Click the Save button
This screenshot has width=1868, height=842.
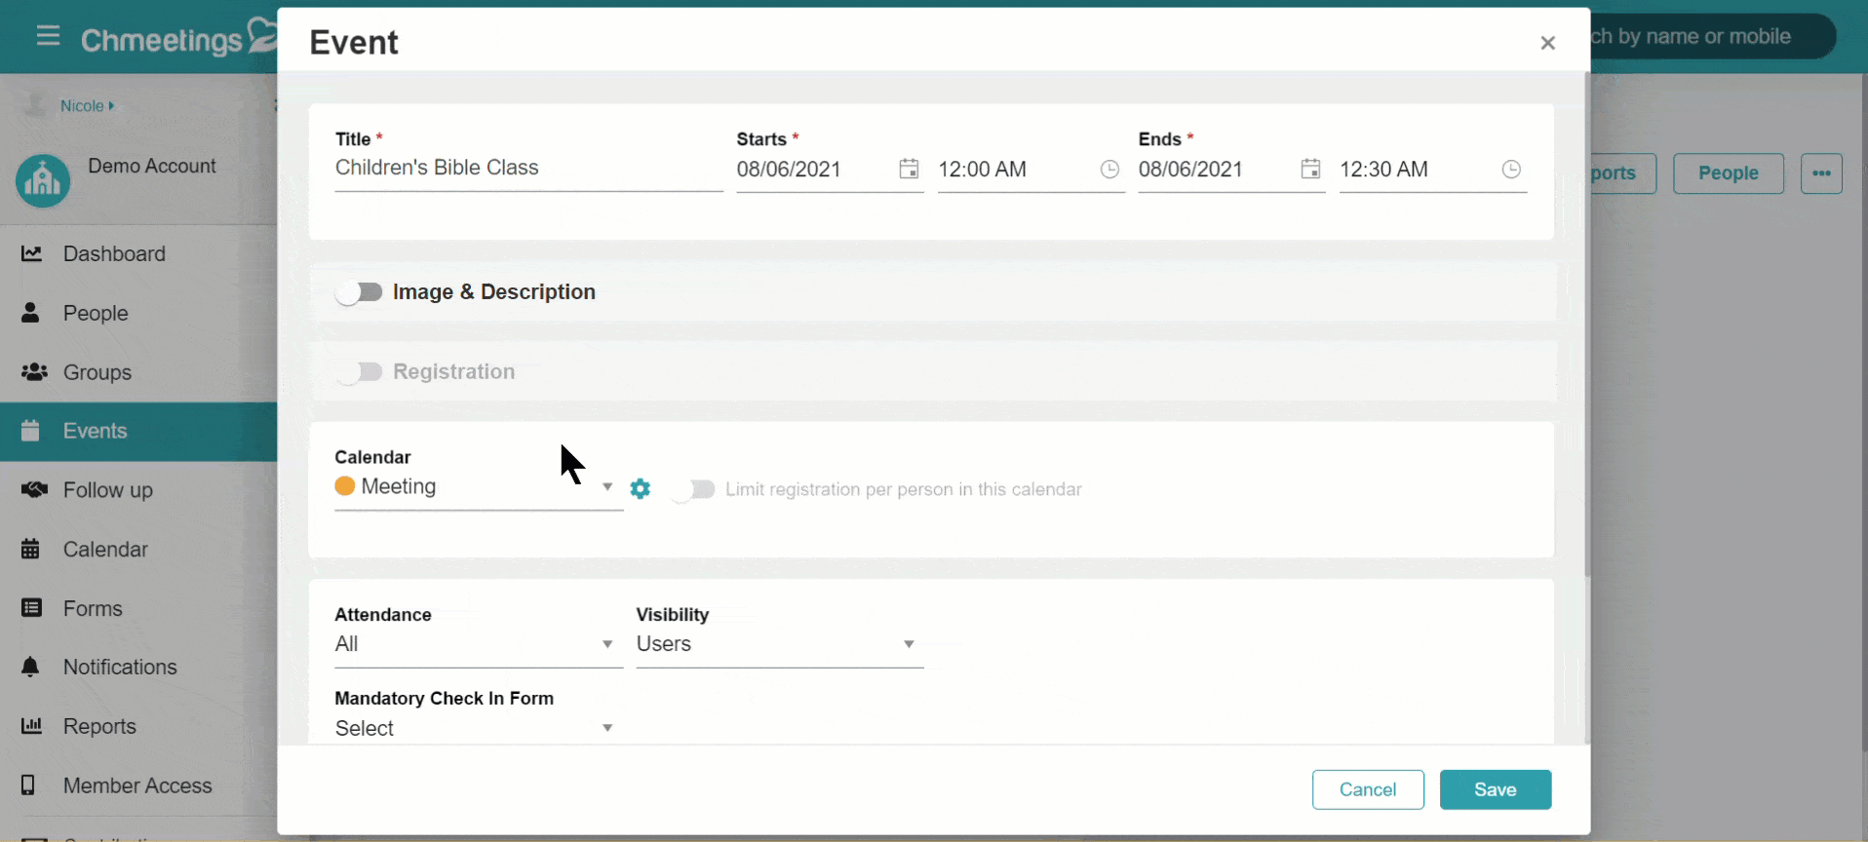(1496, 789)
